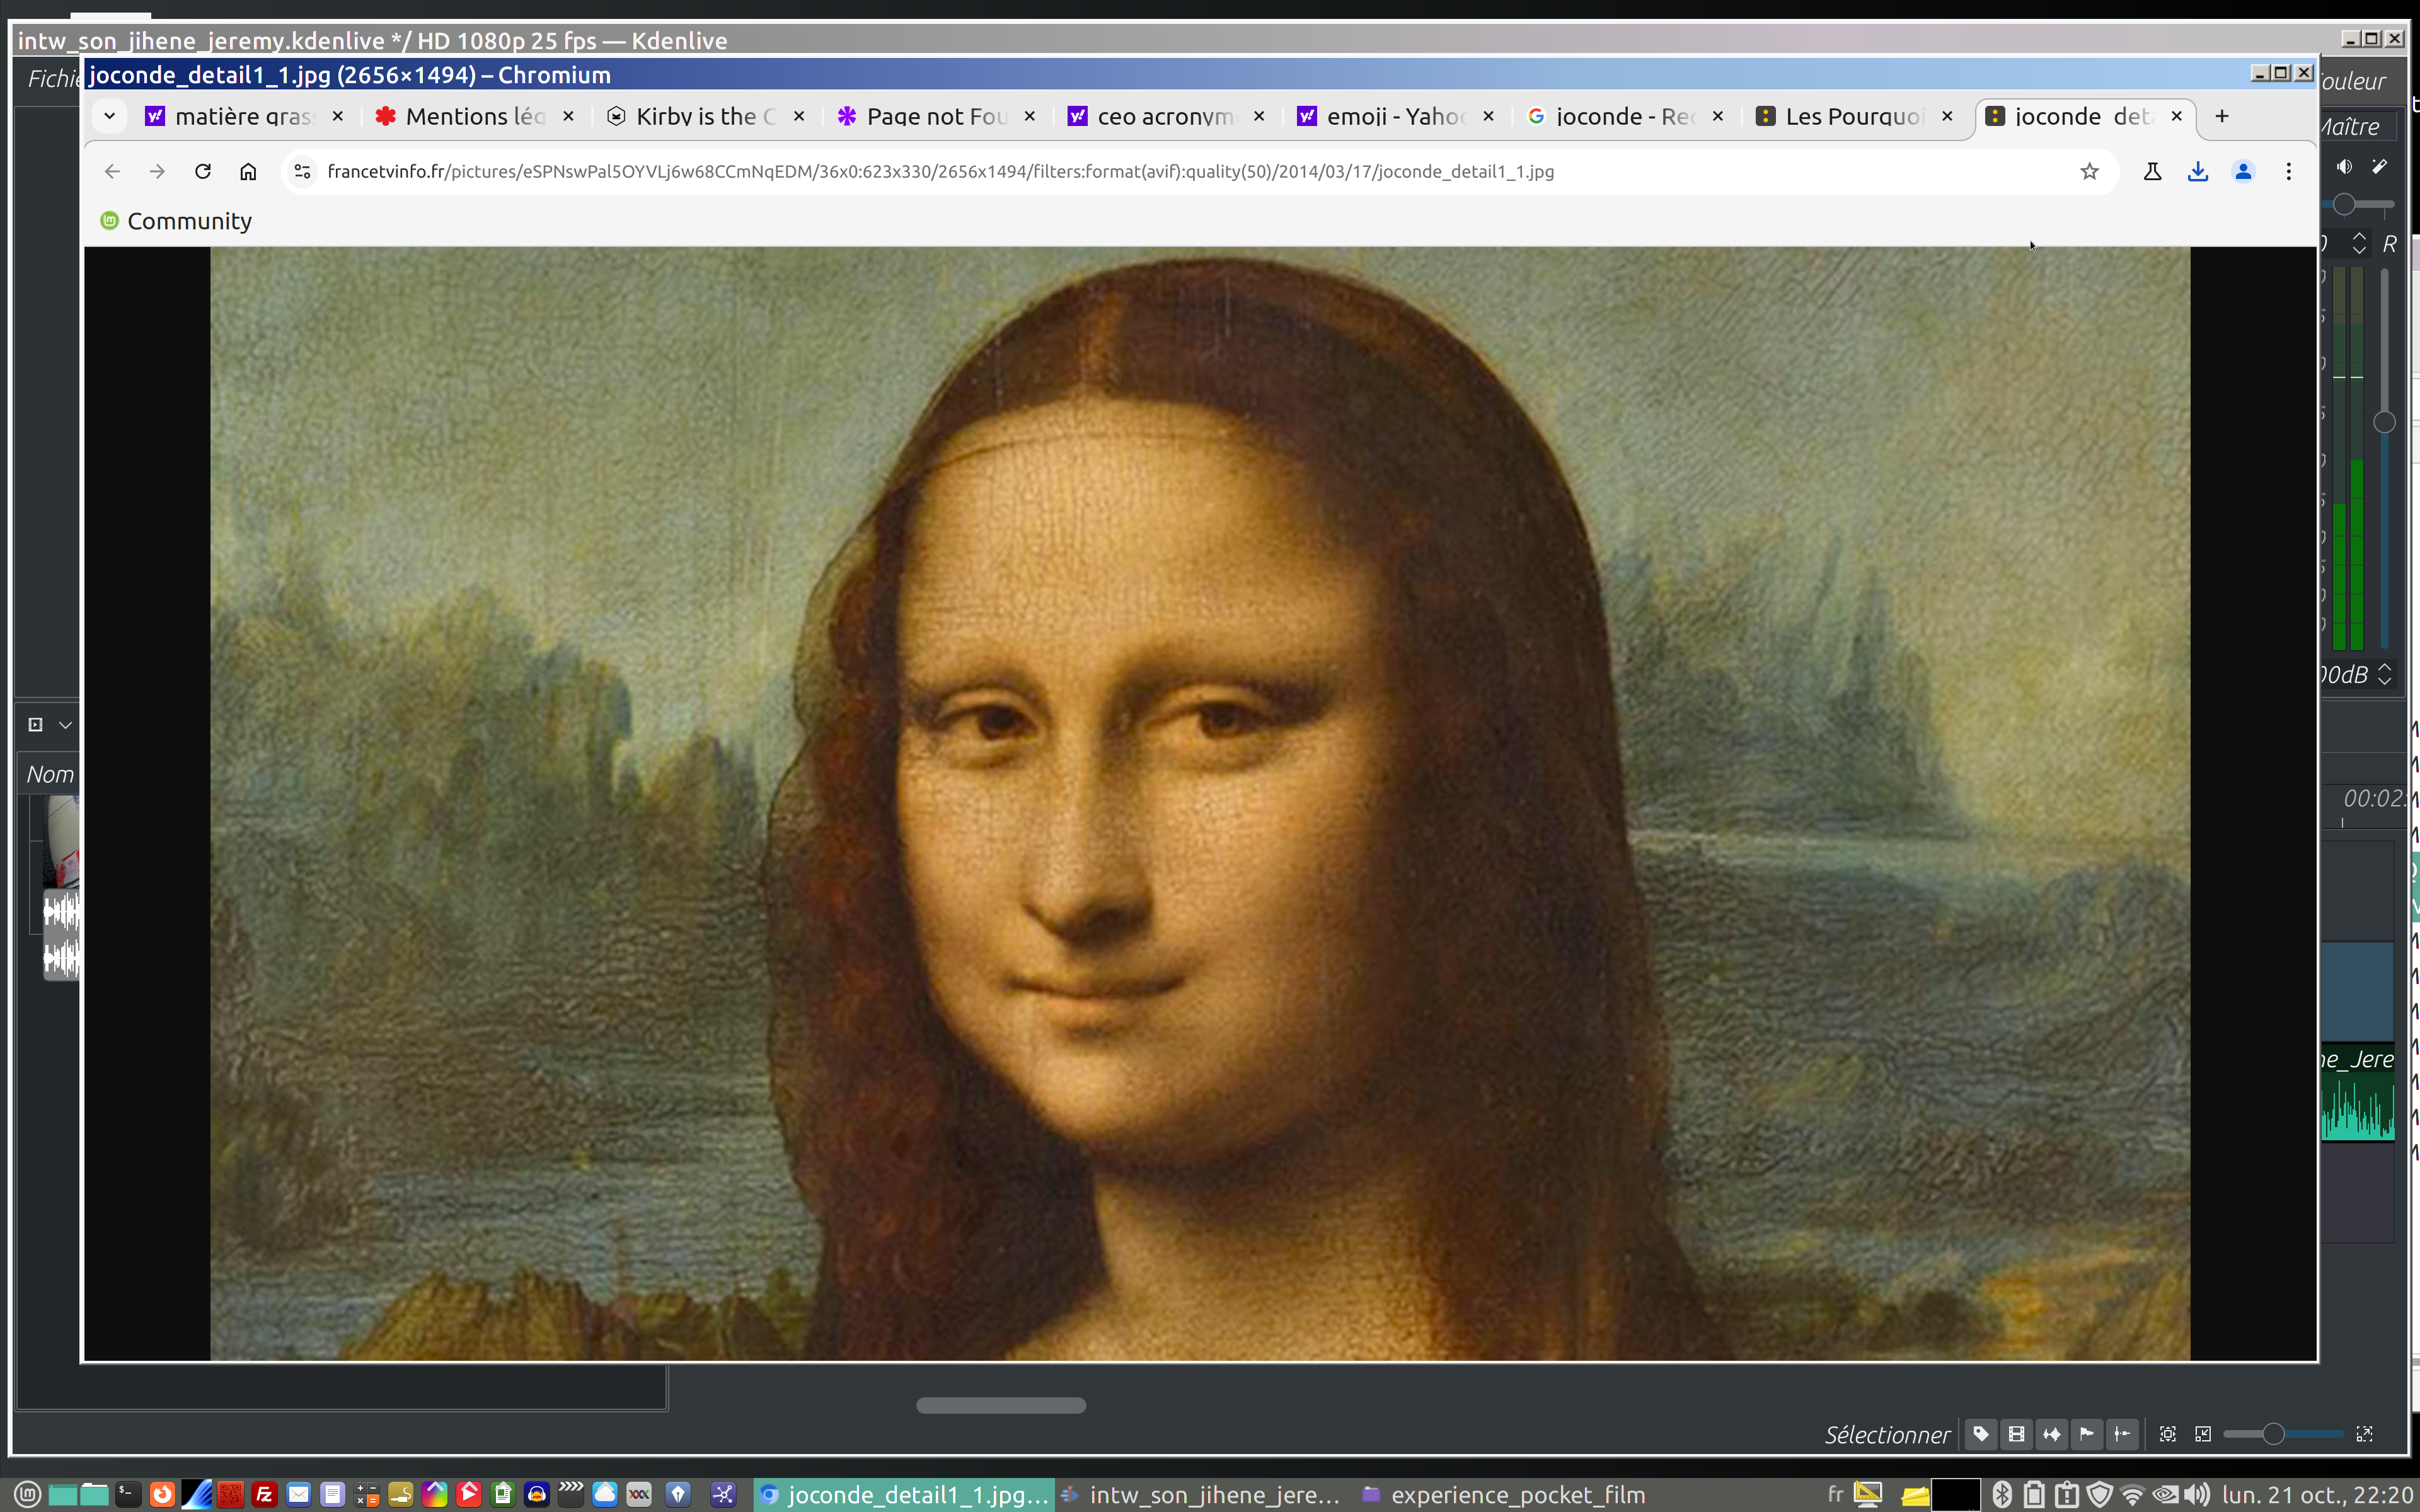
Task: Toggle show audio thumbnails waveform button
Action: (x=2051, y=1434)
